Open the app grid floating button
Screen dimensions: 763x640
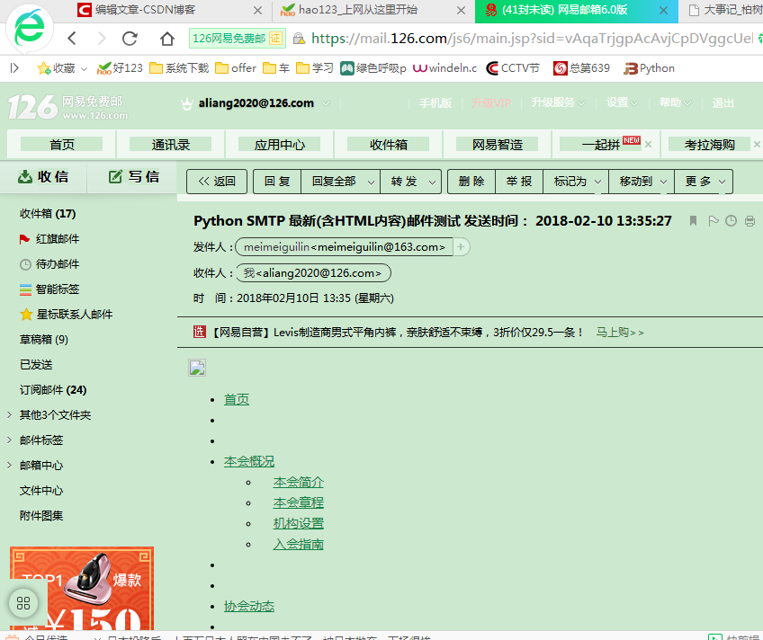tap(23, 603)
